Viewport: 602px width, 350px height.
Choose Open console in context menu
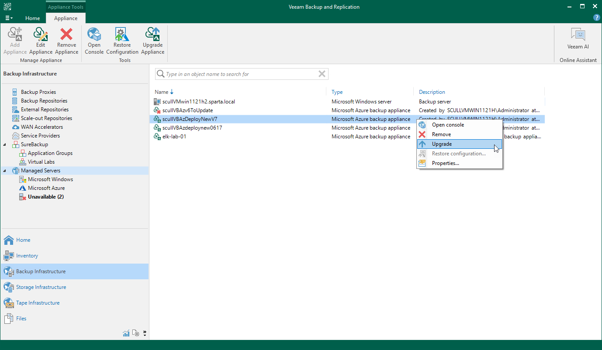[460, 125]
